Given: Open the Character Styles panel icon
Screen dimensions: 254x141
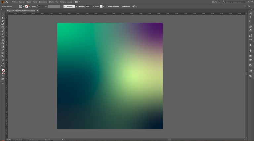Looking at the screenshot, I should (x=250, y=26).
